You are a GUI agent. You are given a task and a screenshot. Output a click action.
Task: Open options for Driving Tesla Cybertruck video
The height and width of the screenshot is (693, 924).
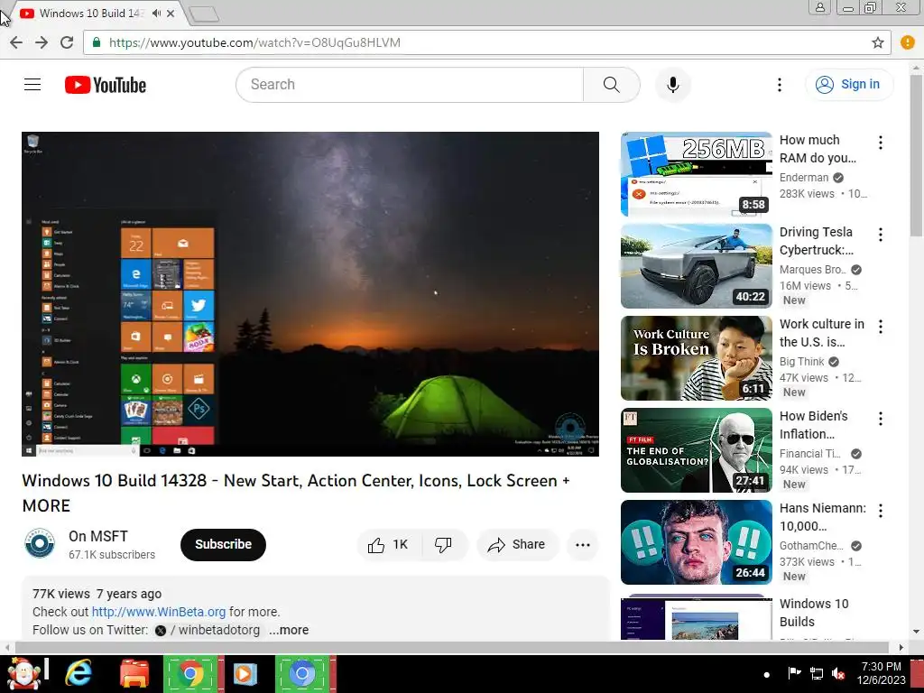[x=881, y=235]
